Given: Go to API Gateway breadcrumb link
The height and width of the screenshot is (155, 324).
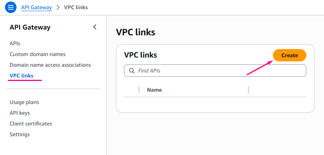Looking at the screenshot, I should 36,7.
